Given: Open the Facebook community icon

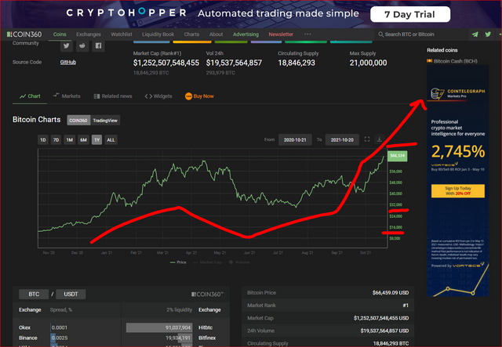Looking at the screenshot, I should 98,45.
